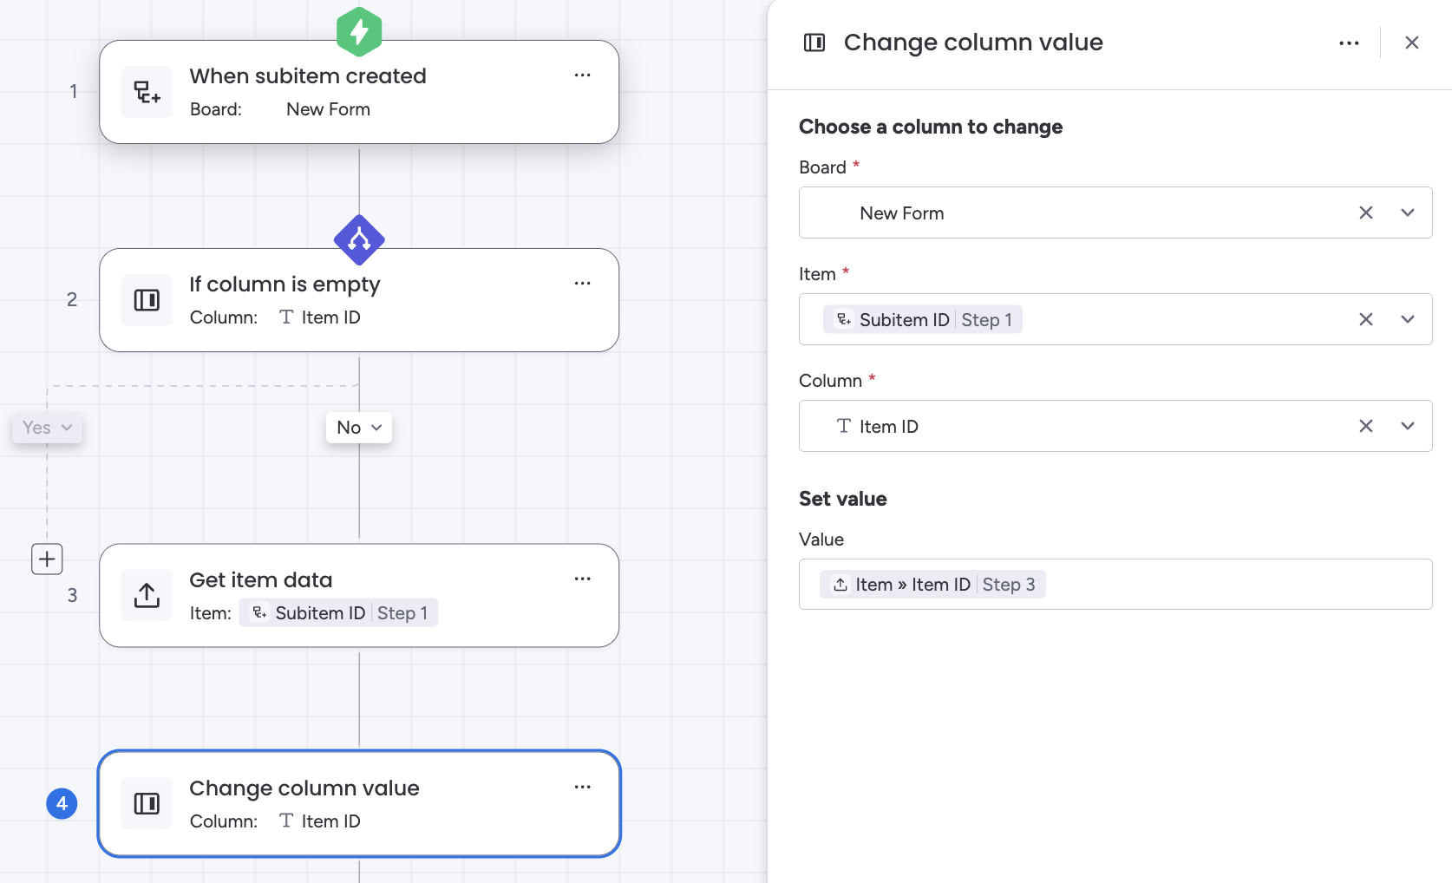Click the green lightning trigger icon
This screenshot has height=883, width=1452.
tap(359, 31)
